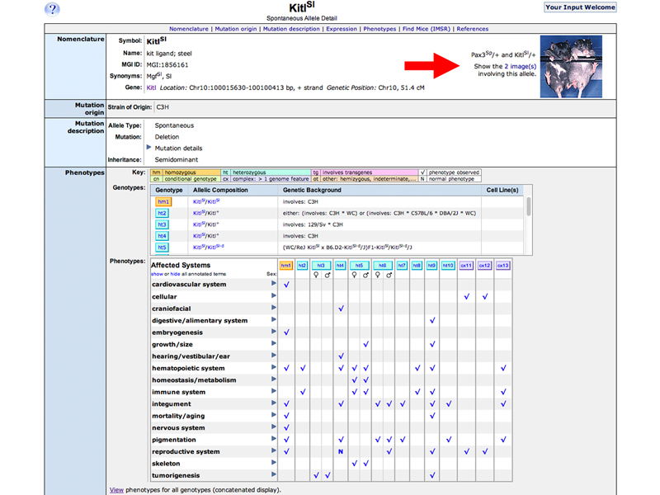Open Find Mice (IMSR) navigation link

(427, 29)
